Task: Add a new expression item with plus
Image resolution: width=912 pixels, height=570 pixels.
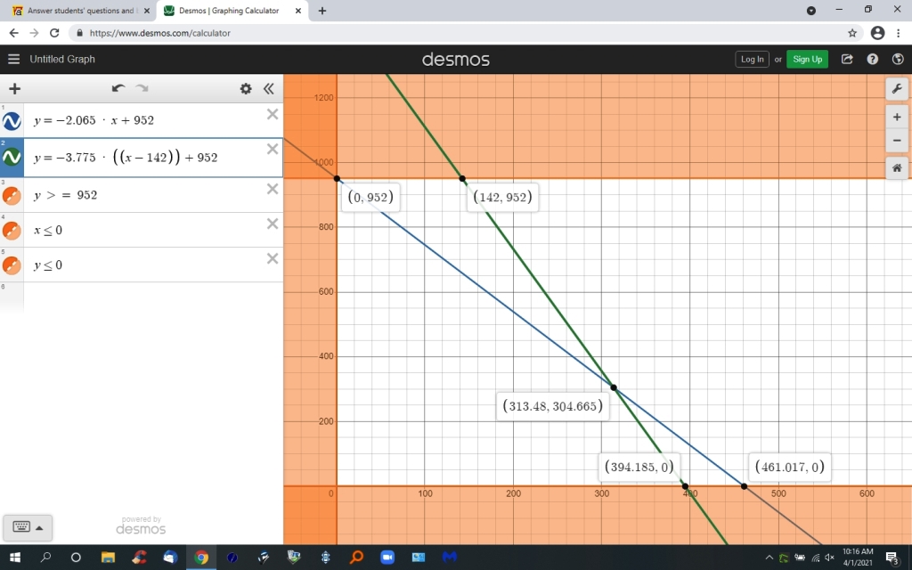Action: coord(14,88)
